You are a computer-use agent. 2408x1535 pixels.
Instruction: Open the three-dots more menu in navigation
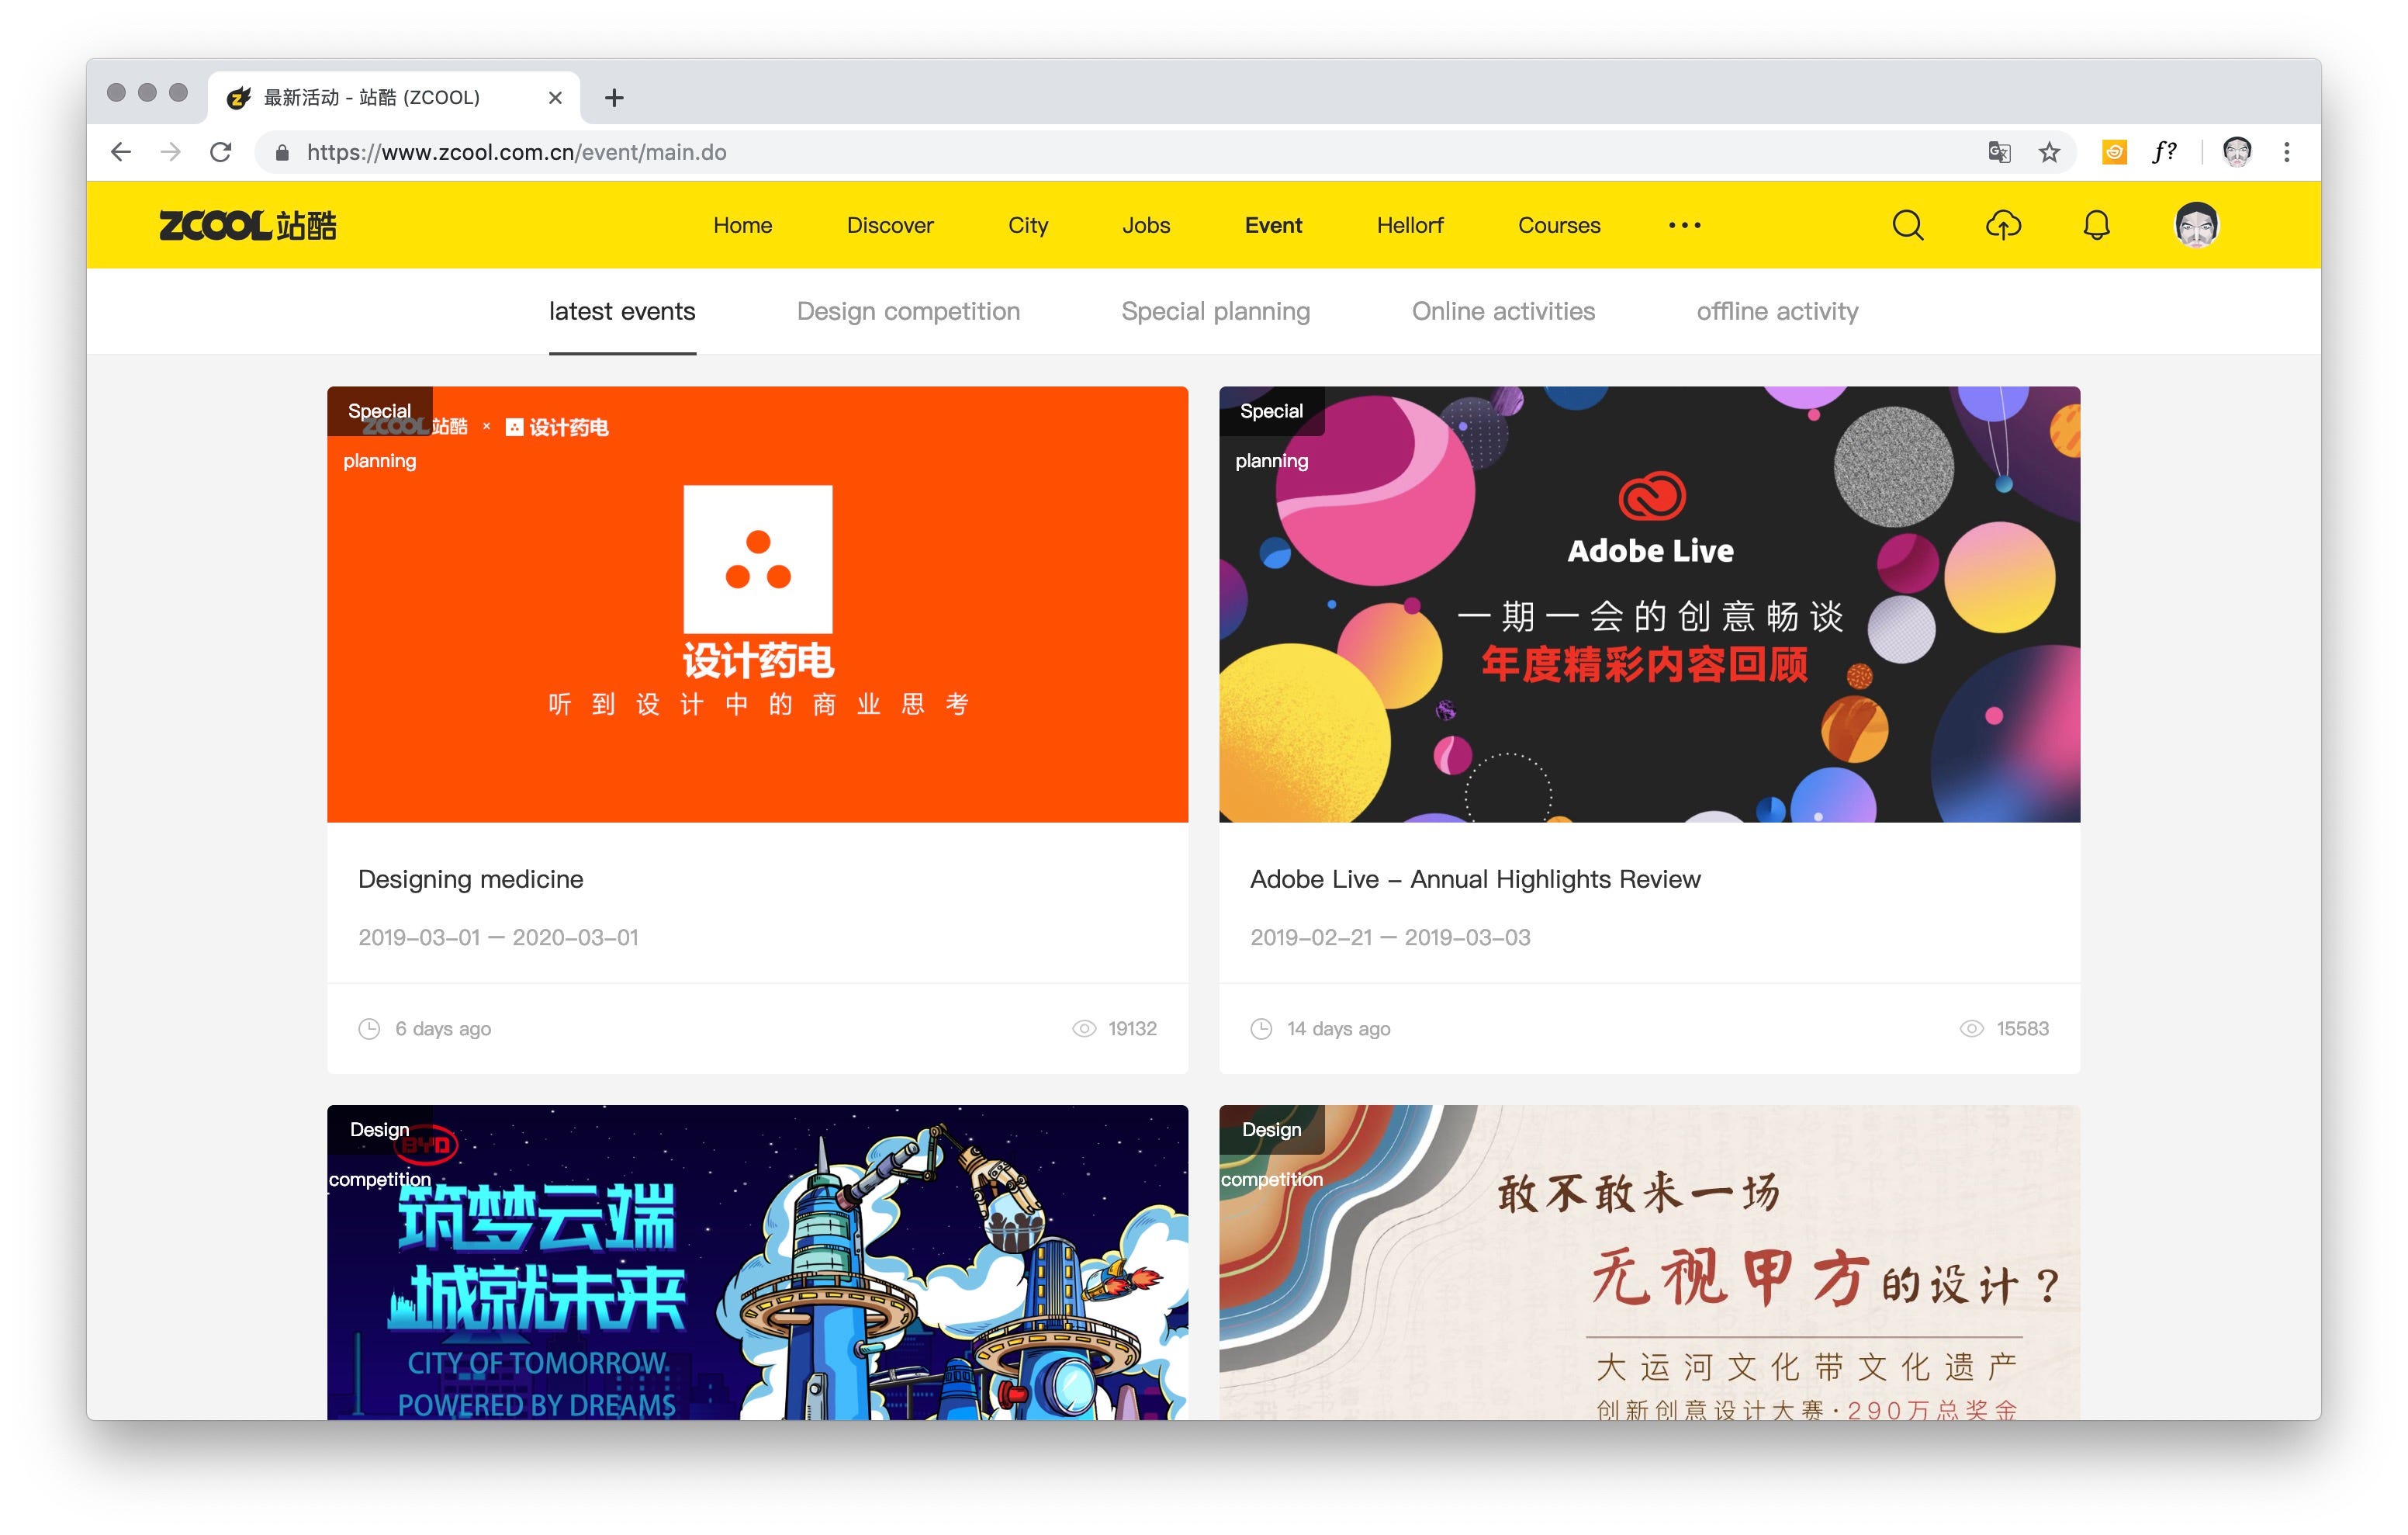(1684, 225)
